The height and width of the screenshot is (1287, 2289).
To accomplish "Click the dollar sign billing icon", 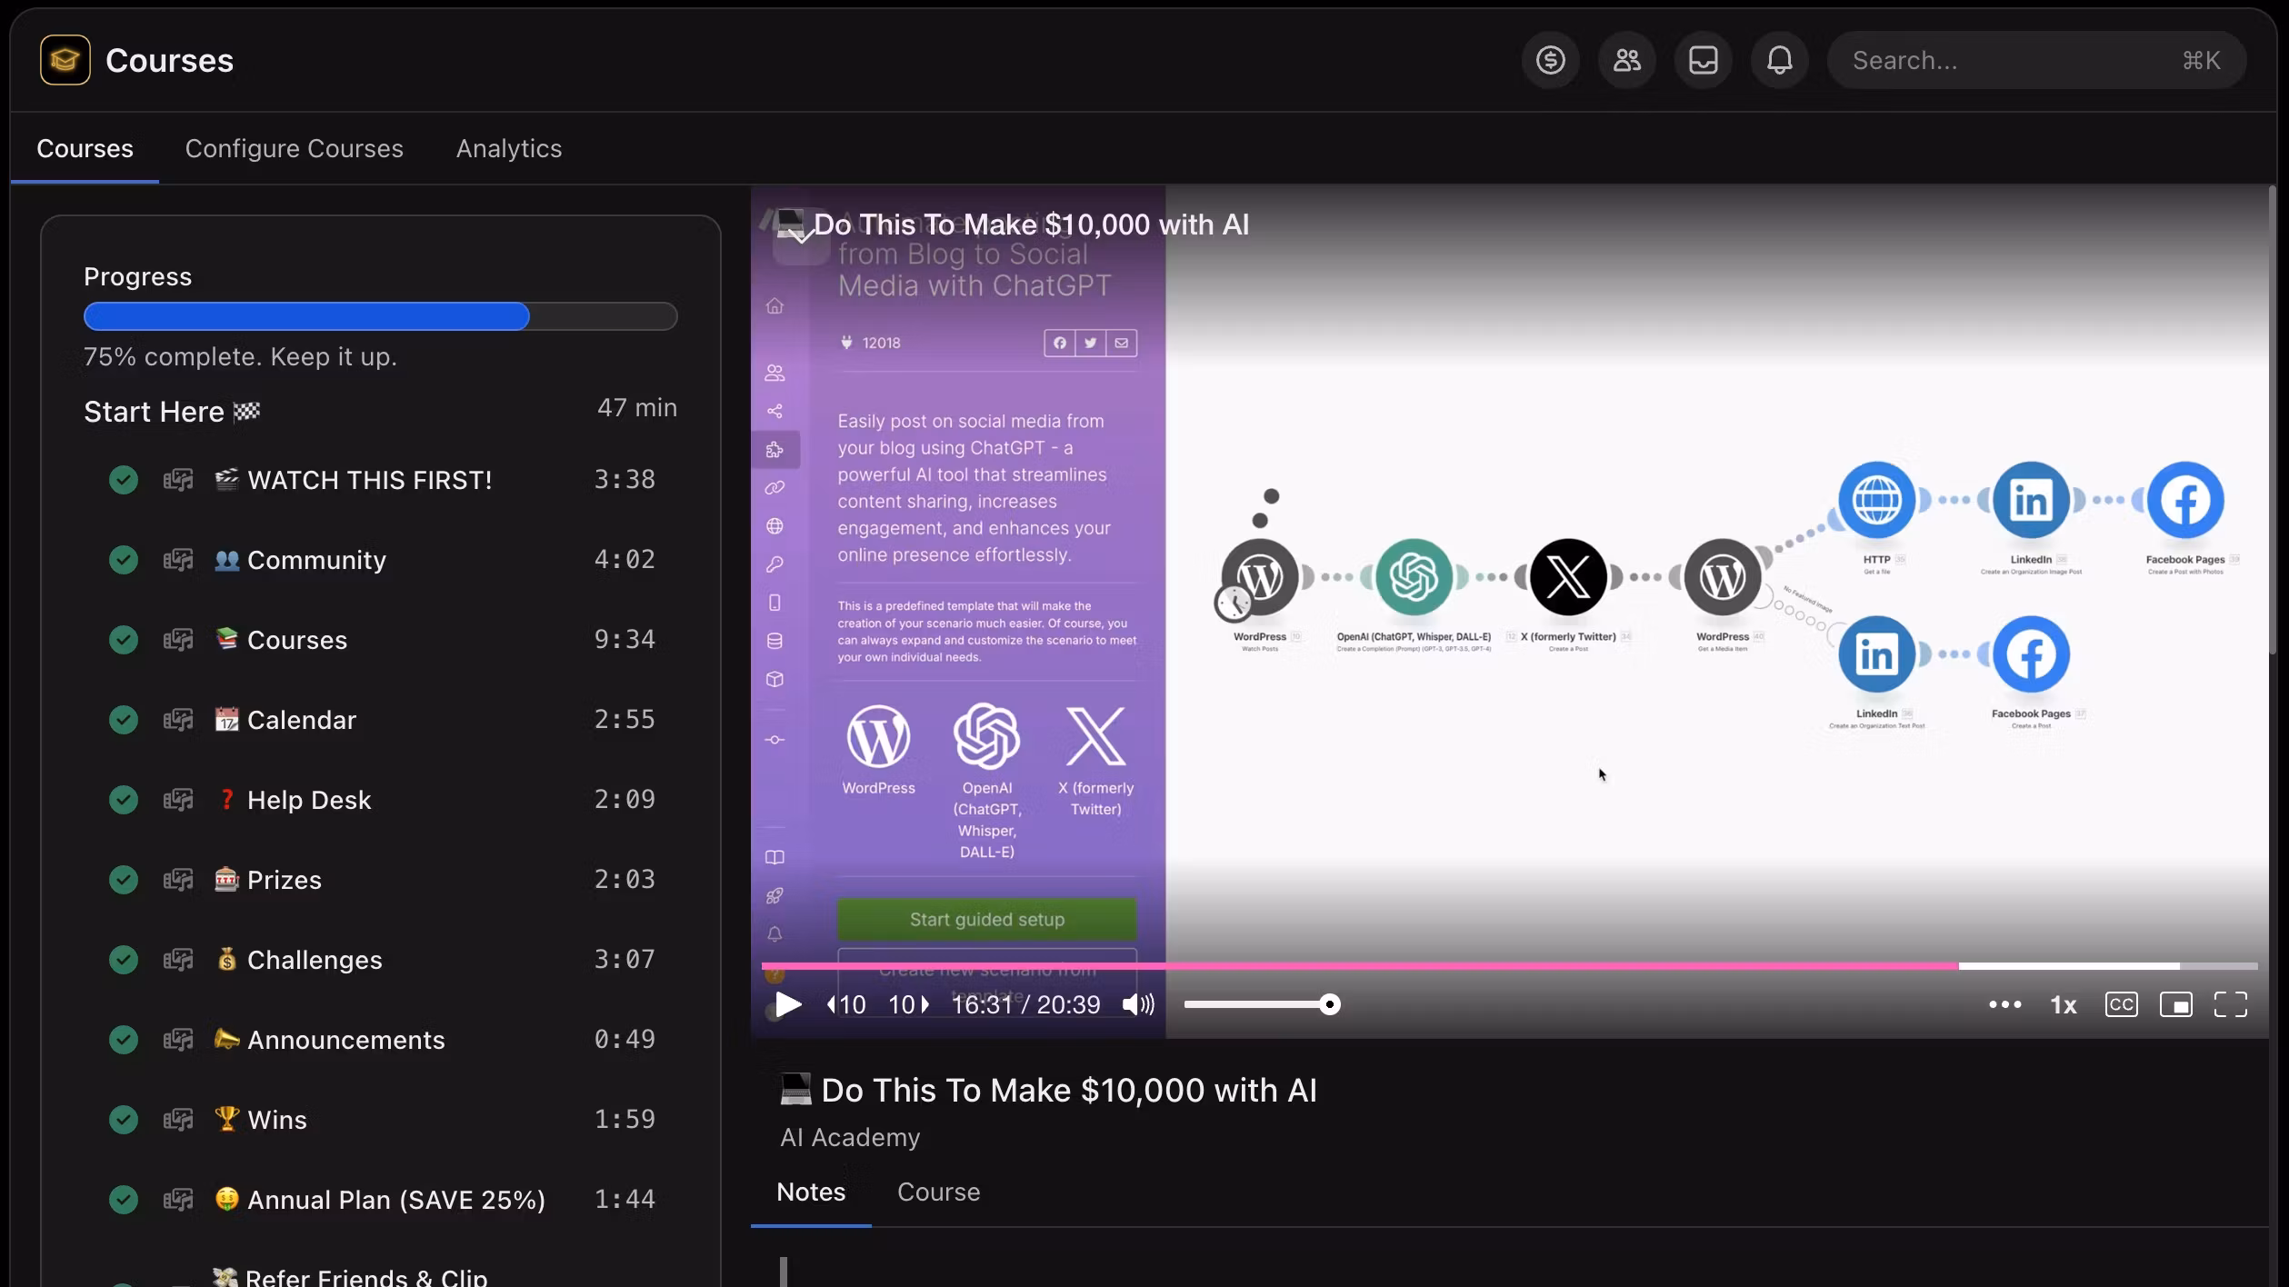I will [1550, 60].
